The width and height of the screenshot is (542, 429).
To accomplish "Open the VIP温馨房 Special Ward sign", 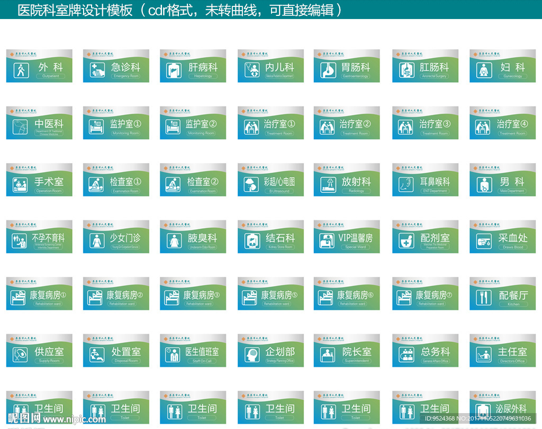I will [x=347, y=236].
